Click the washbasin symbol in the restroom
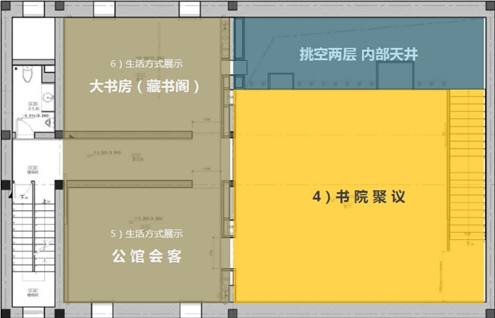The width and height of the screenshot is (495, 318). point(46,97)
